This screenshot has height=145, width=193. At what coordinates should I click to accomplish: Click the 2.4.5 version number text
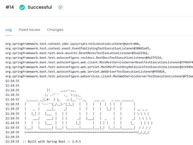pyautogui.click(x=76, y=141)
